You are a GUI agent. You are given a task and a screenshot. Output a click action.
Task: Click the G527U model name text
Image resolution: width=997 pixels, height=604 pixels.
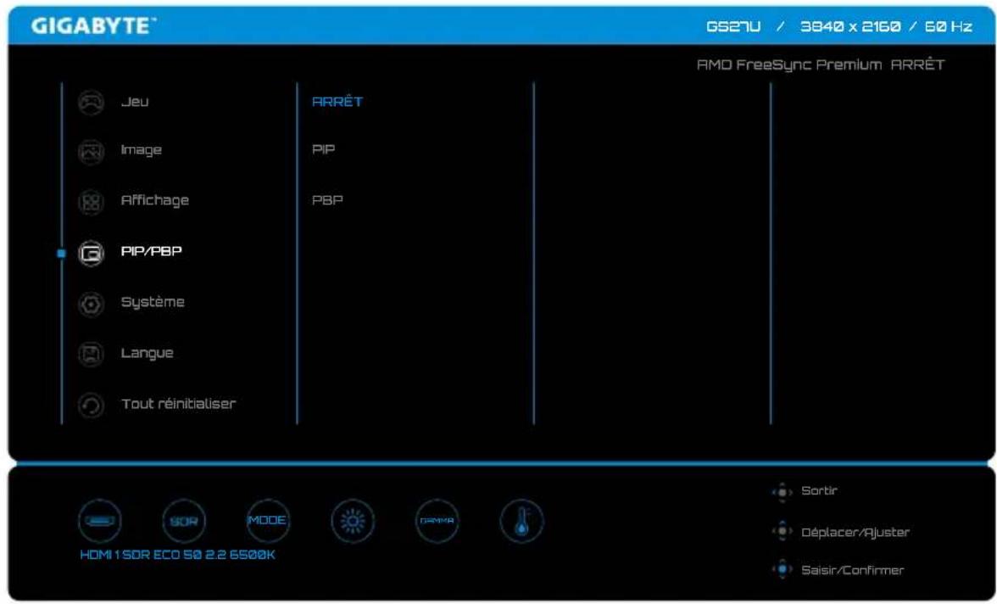[x=733, y=27]
